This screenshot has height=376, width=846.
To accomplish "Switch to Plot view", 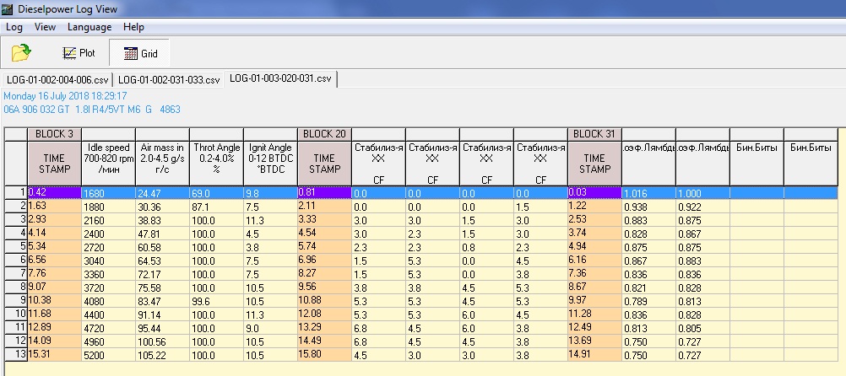I will (79, 53).
